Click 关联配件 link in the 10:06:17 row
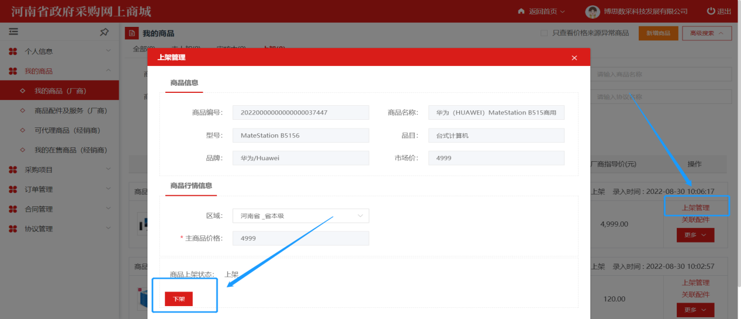The width and height of the screenshot is (741, 319). pyautogui.click(x=695, y=220)
